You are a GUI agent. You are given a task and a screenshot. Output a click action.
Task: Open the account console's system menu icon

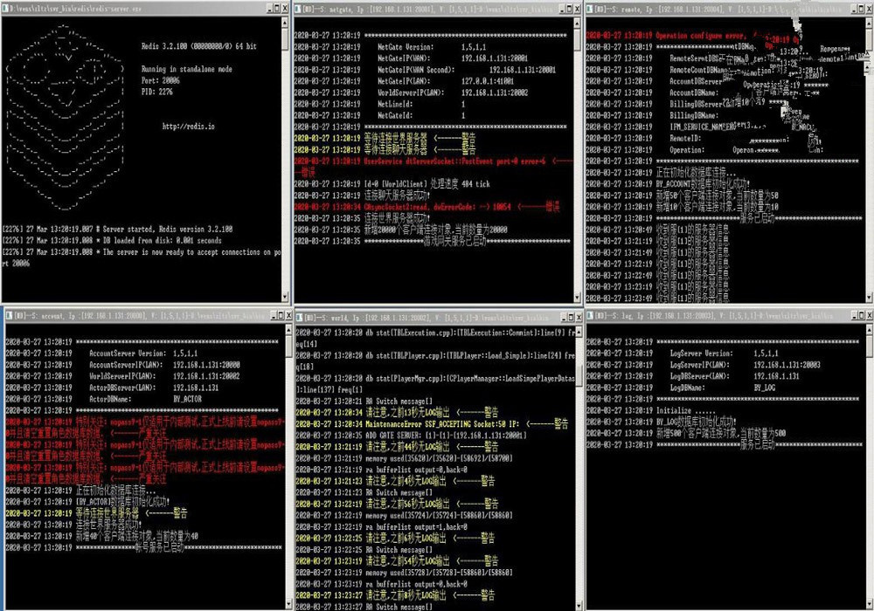8,313
